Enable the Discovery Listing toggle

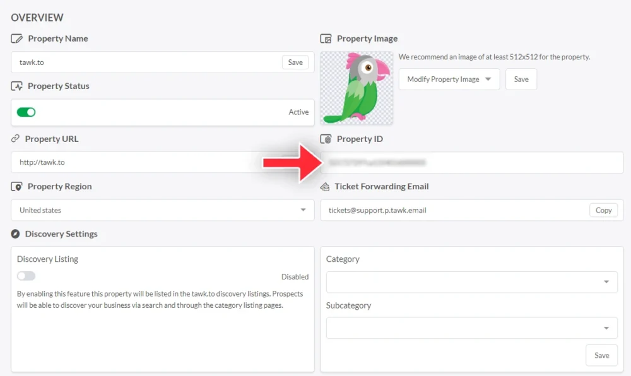point(27,276)
